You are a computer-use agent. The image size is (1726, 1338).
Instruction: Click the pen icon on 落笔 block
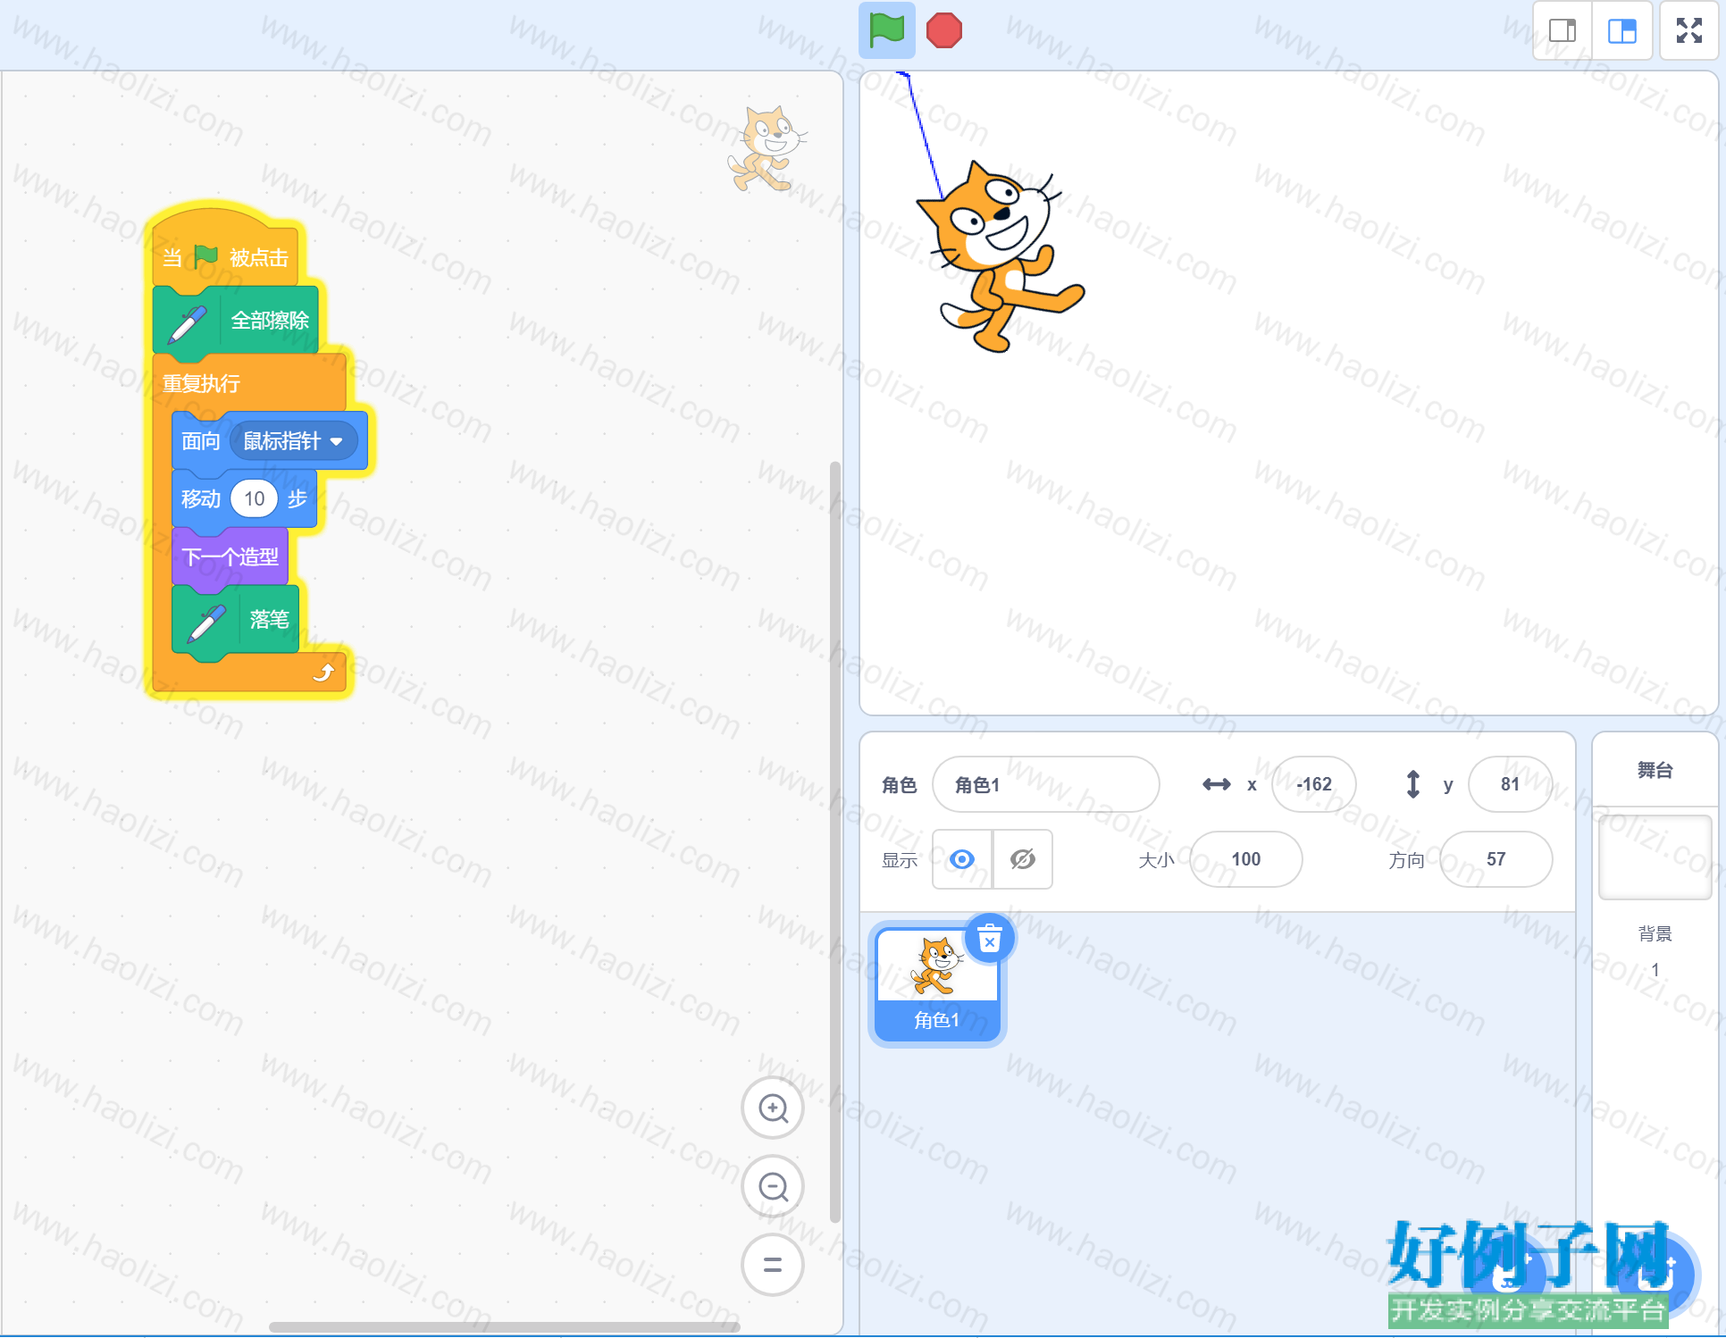click(206, 623)
